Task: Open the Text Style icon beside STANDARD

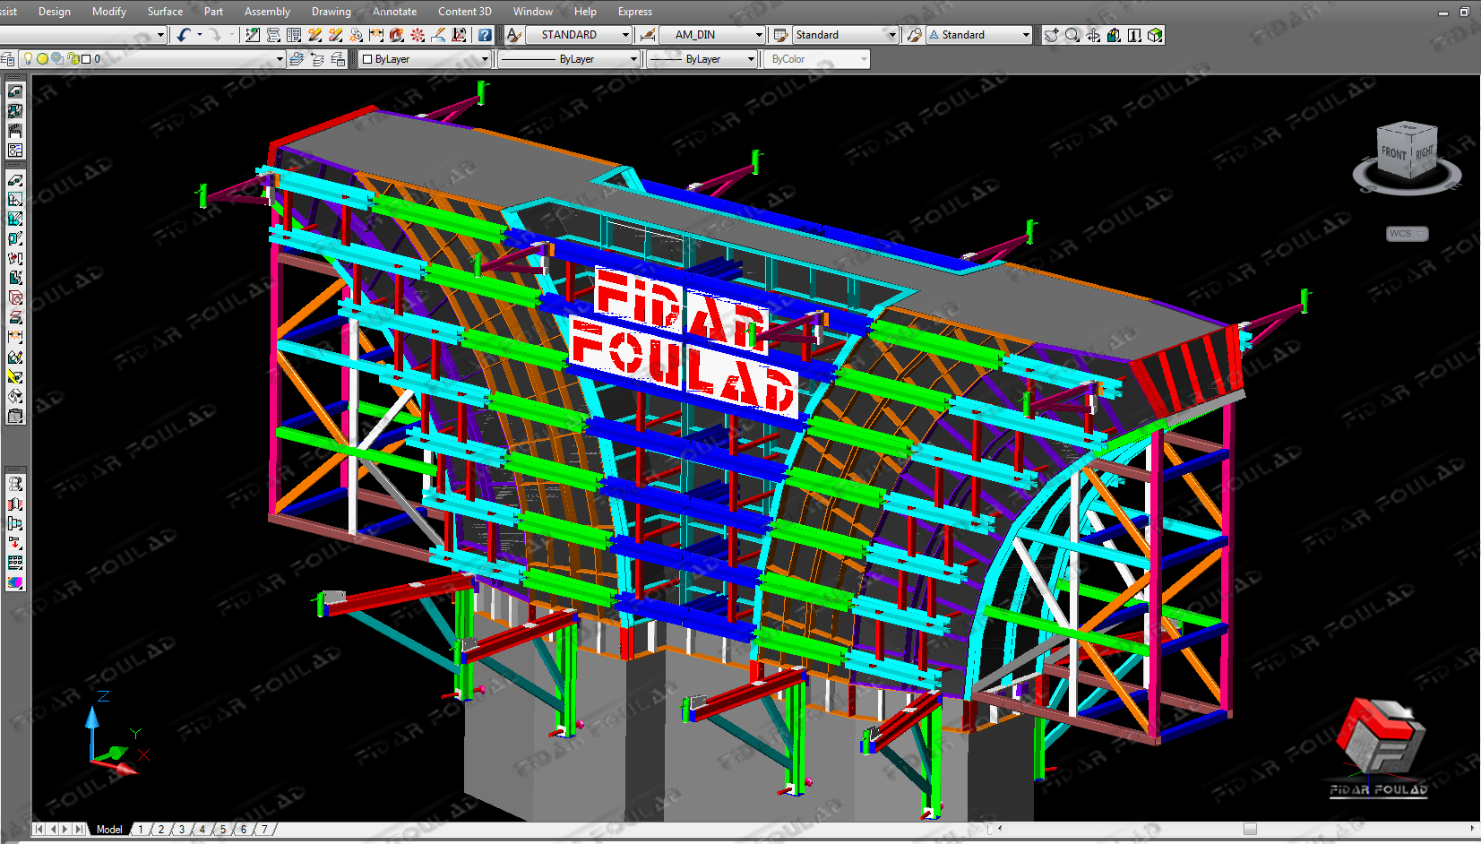Action: [513, 35]
